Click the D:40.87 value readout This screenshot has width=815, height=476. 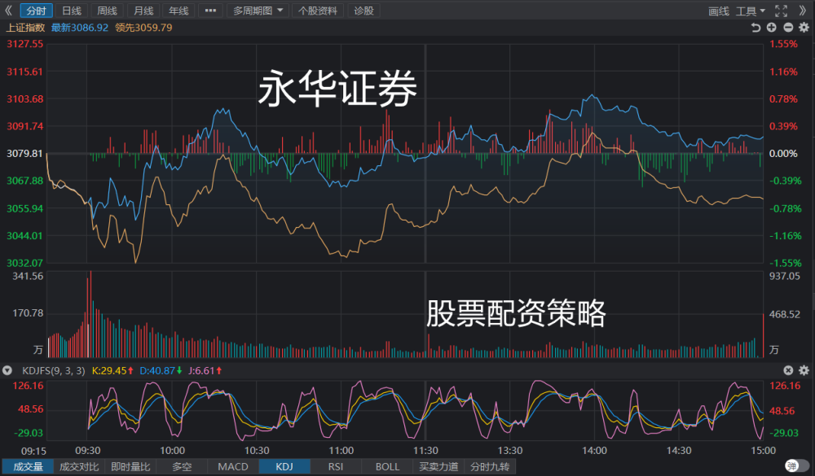tap(161, 370)
